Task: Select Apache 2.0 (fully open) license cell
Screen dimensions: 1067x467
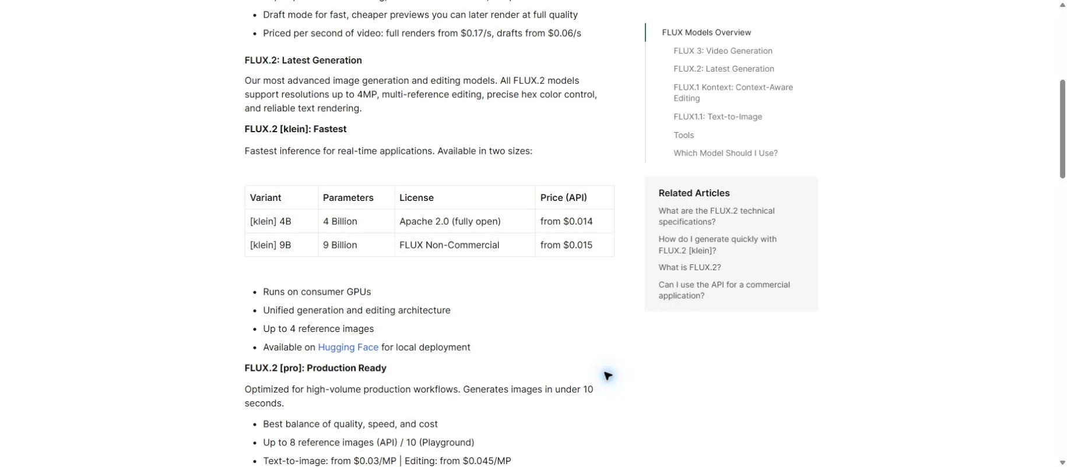Action: coord(465,221)
